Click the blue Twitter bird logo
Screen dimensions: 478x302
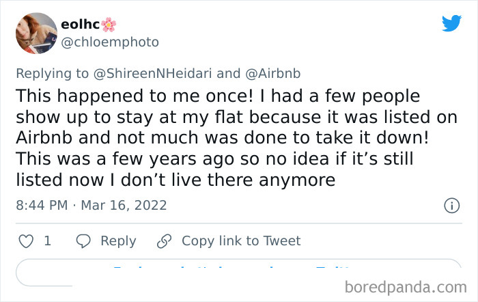451,23
